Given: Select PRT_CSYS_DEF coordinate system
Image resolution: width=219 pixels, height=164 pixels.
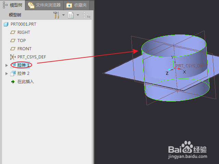Looking at the screenshot, I should (x=31, y=57).
